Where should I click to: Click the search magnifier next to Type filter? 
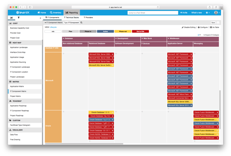pyautogui.click(x=81, y=23)
